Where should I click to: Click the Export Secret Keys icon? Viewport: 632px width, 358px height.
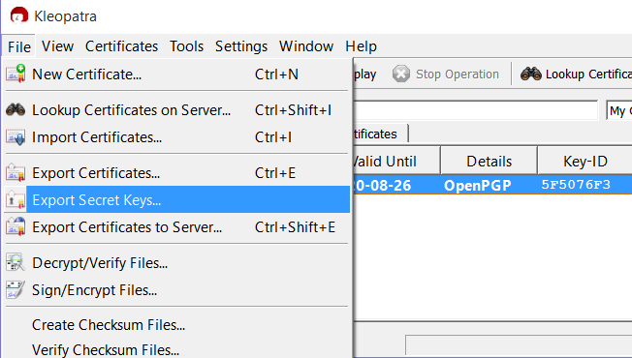[x=16, y=200]
